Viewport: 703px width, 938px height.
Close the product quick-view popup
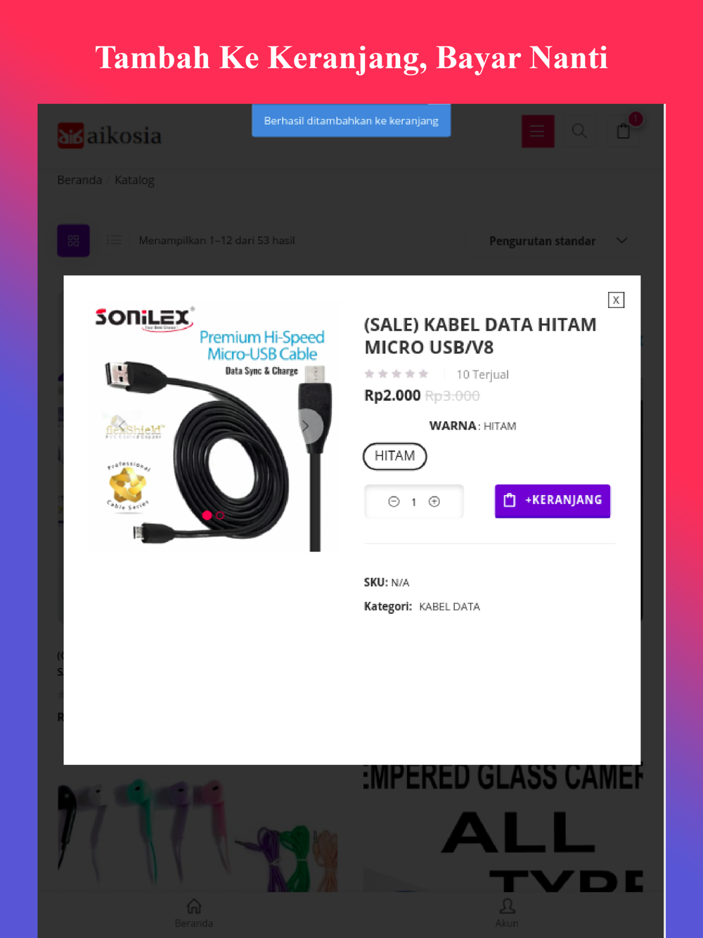[616, 300]
